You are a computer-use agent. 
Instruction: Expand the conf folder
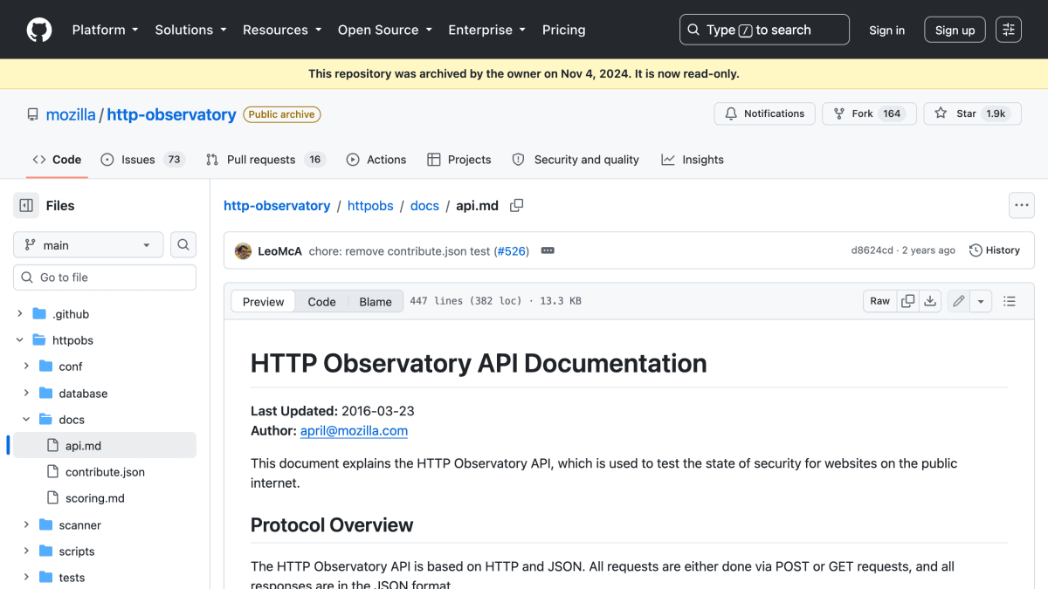[x=26, y=366]
